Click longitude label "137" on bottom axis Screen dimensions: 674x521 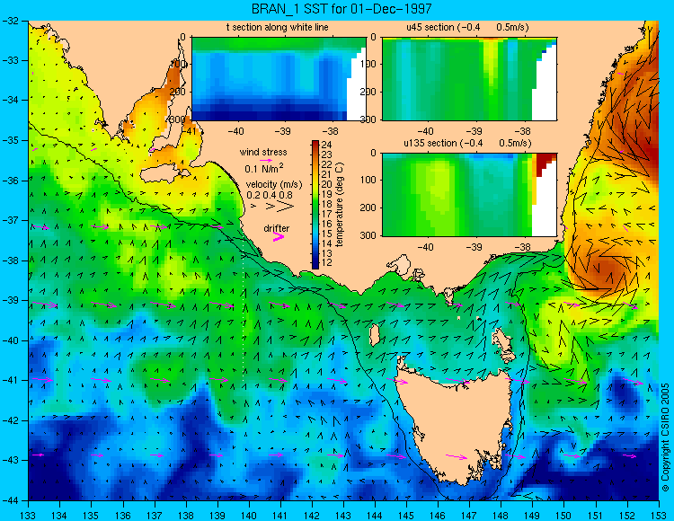(x=154, y=515)
